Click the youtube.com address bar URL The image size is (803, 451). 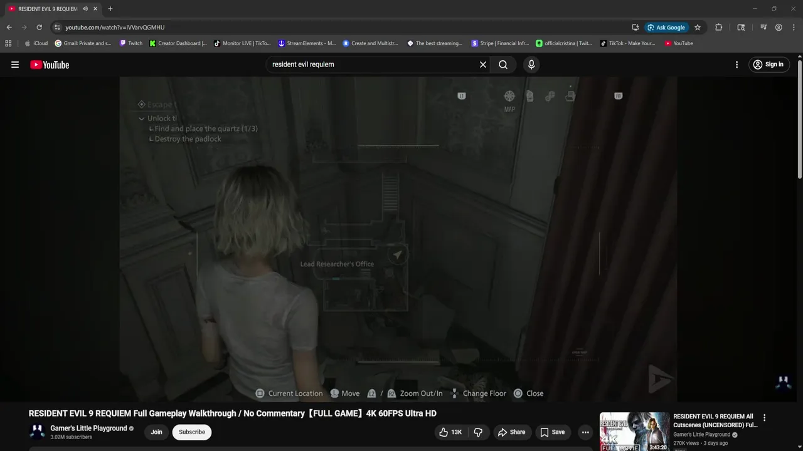[x=115, y=28]
